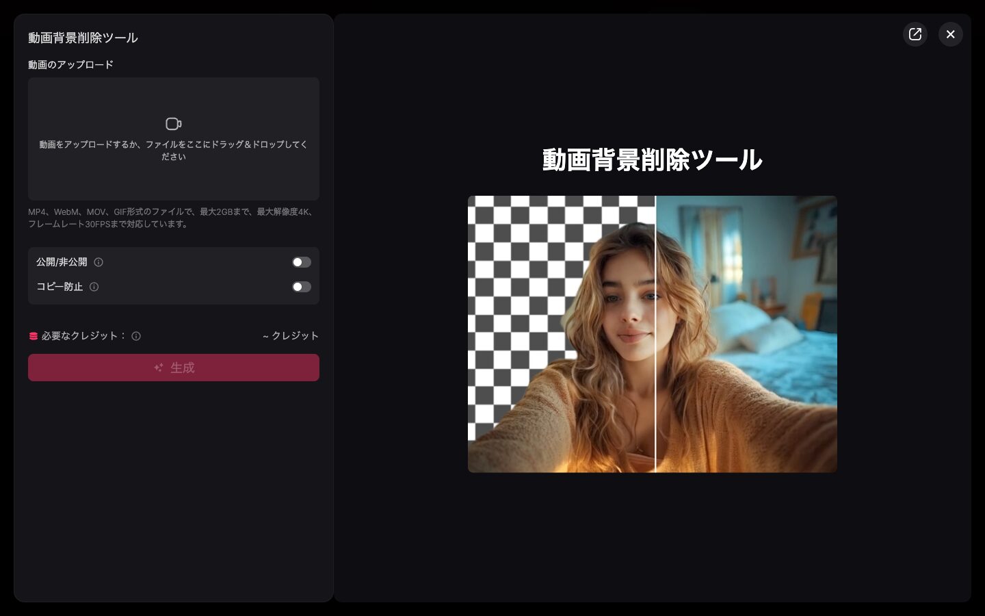Click the sparkle icon on 生成 button
985x616 pixels.
(x=159, y=368)
